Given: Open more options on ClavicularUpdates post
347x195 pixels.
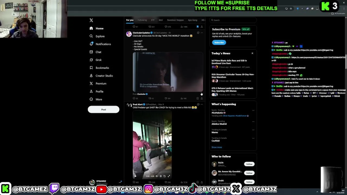Looking at the screenshot, I should 202,33.
